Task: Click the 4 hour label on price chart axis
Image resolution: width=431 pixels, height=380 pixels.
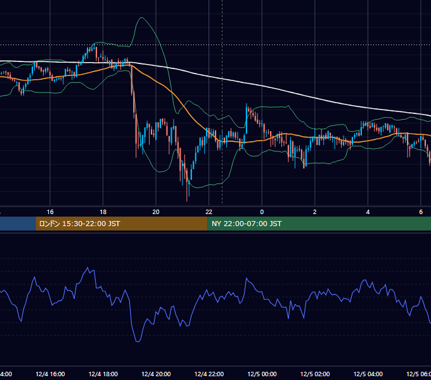Action: tap(368, 212)
